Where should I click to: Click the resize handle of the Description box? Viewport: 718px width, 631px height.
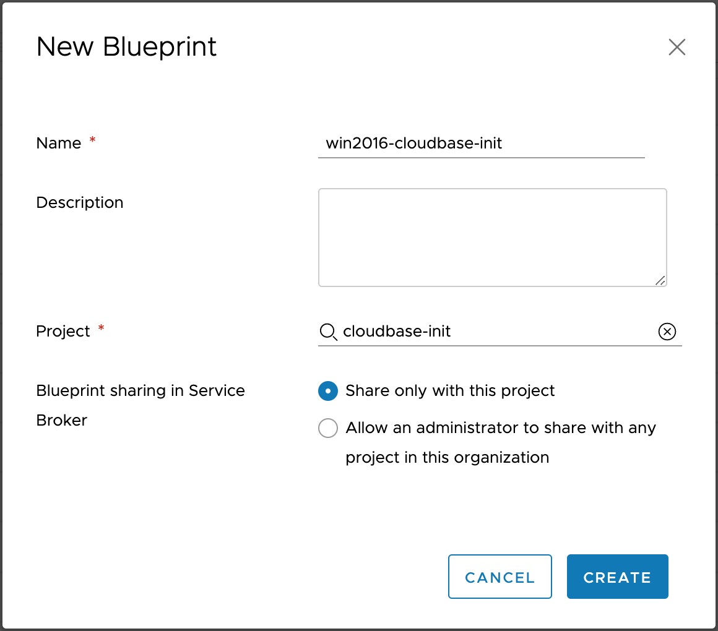[x=662, y=281]
